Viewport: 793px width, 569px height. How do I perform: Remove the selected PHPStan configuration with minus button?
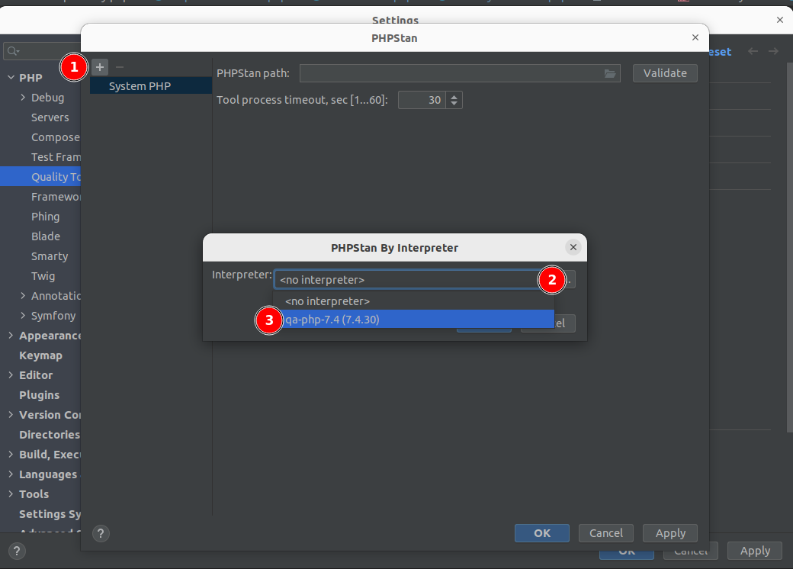[120, 67]
